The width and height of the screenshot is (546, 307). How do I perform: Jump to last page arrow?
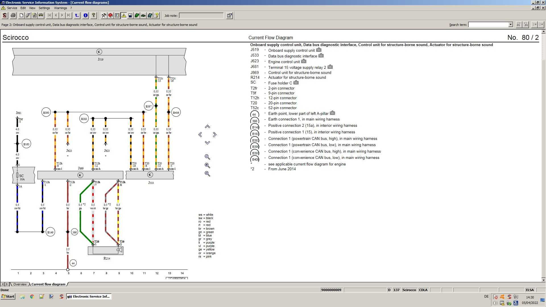[x=69, y=15]
